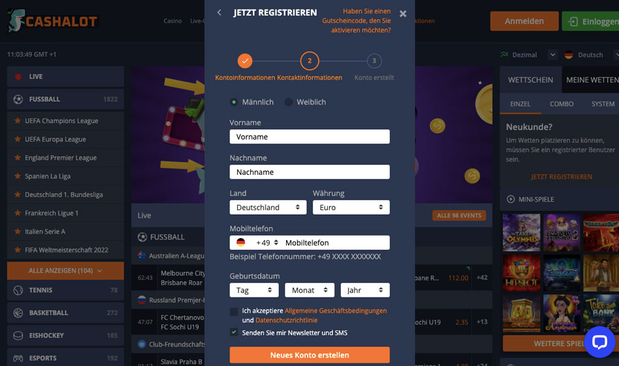Screen dimensions: 619x366
Task: Check the Allgemeine Geschäftsbedingungen acceptance checkbox
Action: tap(234, 311)
